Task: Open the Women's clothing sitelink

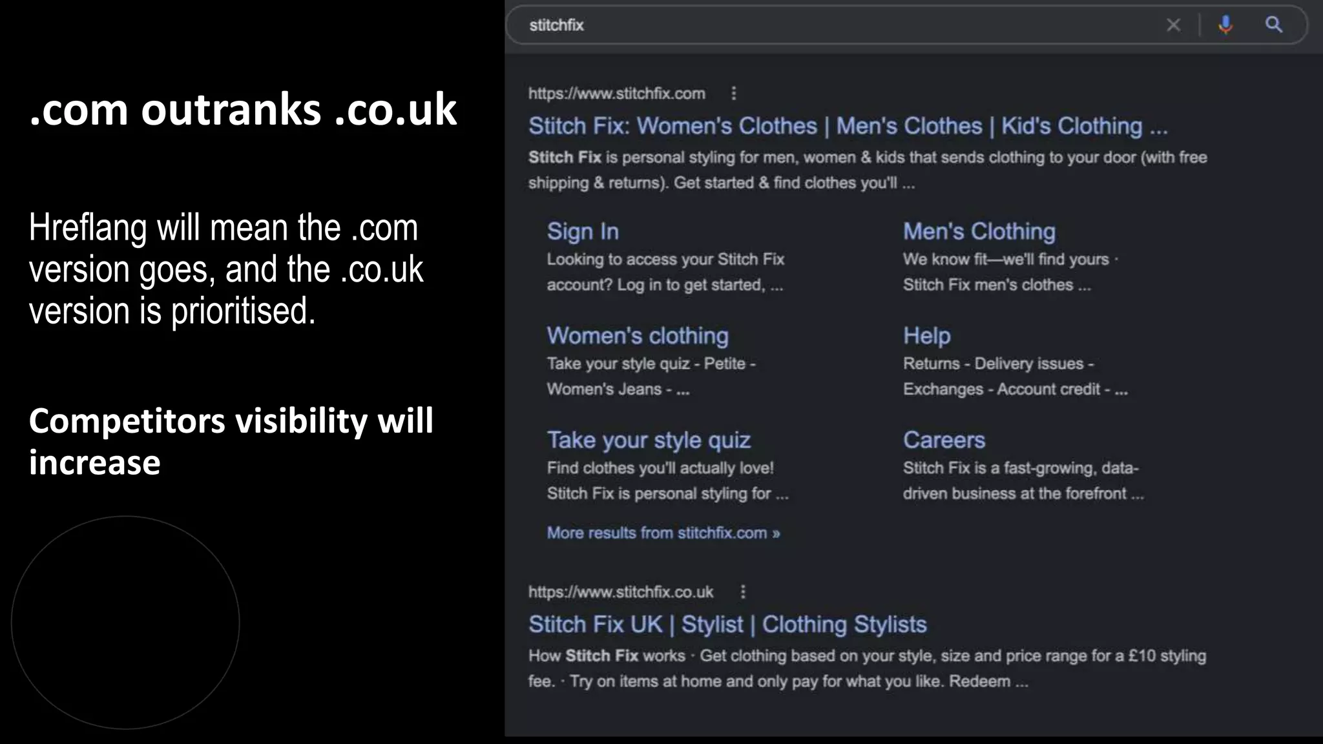Action: tap(638, 336)
